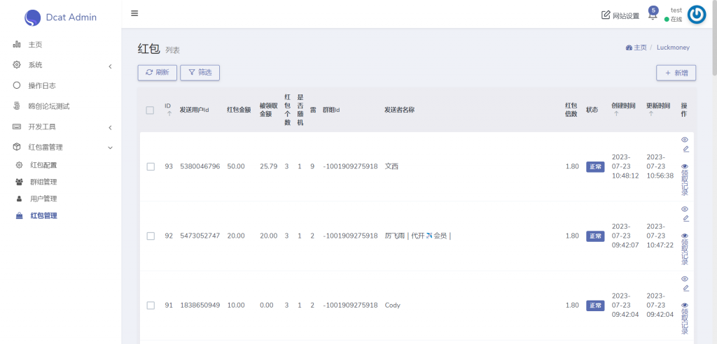Open the 主页 sidebar menu item
The width and height of the screenshot is (717, 344).
pyautogui.click(x=61, y=44)
